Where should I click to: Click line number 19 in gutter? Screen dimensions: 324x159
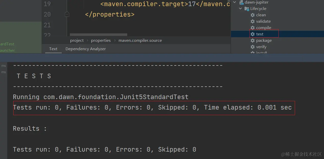(x=47, y=4)
